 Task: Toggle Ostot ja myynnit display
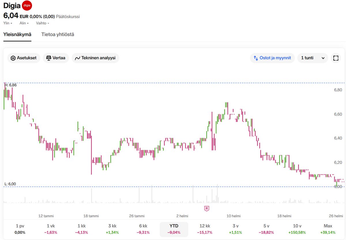(x=272, y=58)
